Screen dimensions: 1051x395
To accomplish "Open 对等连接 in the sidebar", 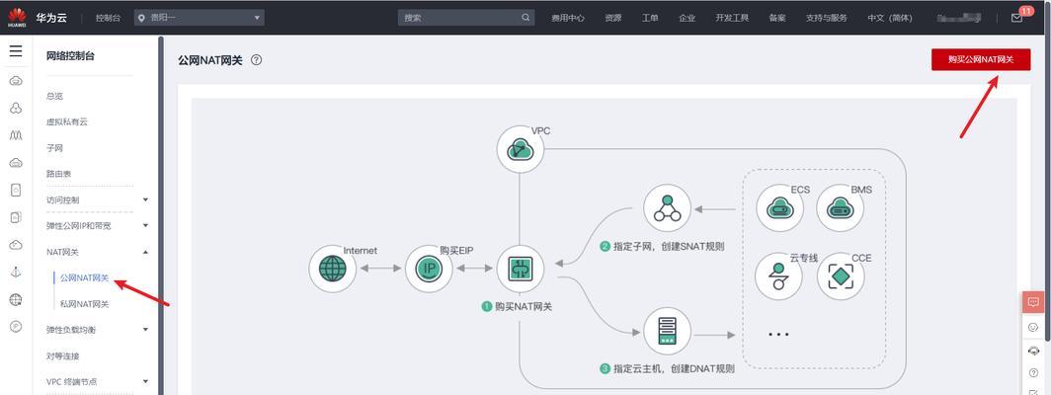I will pyautogui.click(x=62, y=356).
